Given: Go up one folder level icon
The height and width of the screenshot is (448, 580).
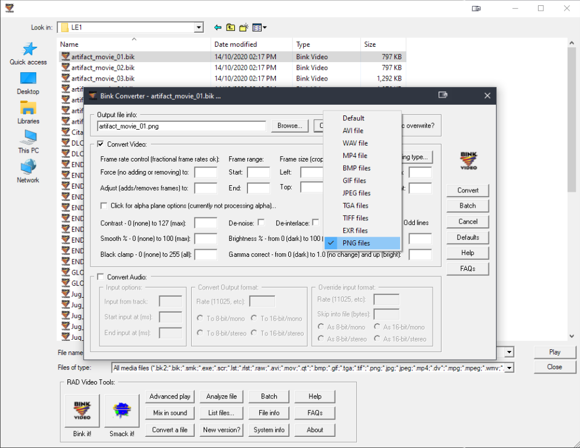Looking at the screenshot, I should pyautogui.click(x=230, y=27).
